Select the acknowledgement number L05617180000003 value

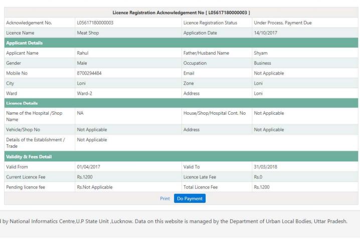95,23
